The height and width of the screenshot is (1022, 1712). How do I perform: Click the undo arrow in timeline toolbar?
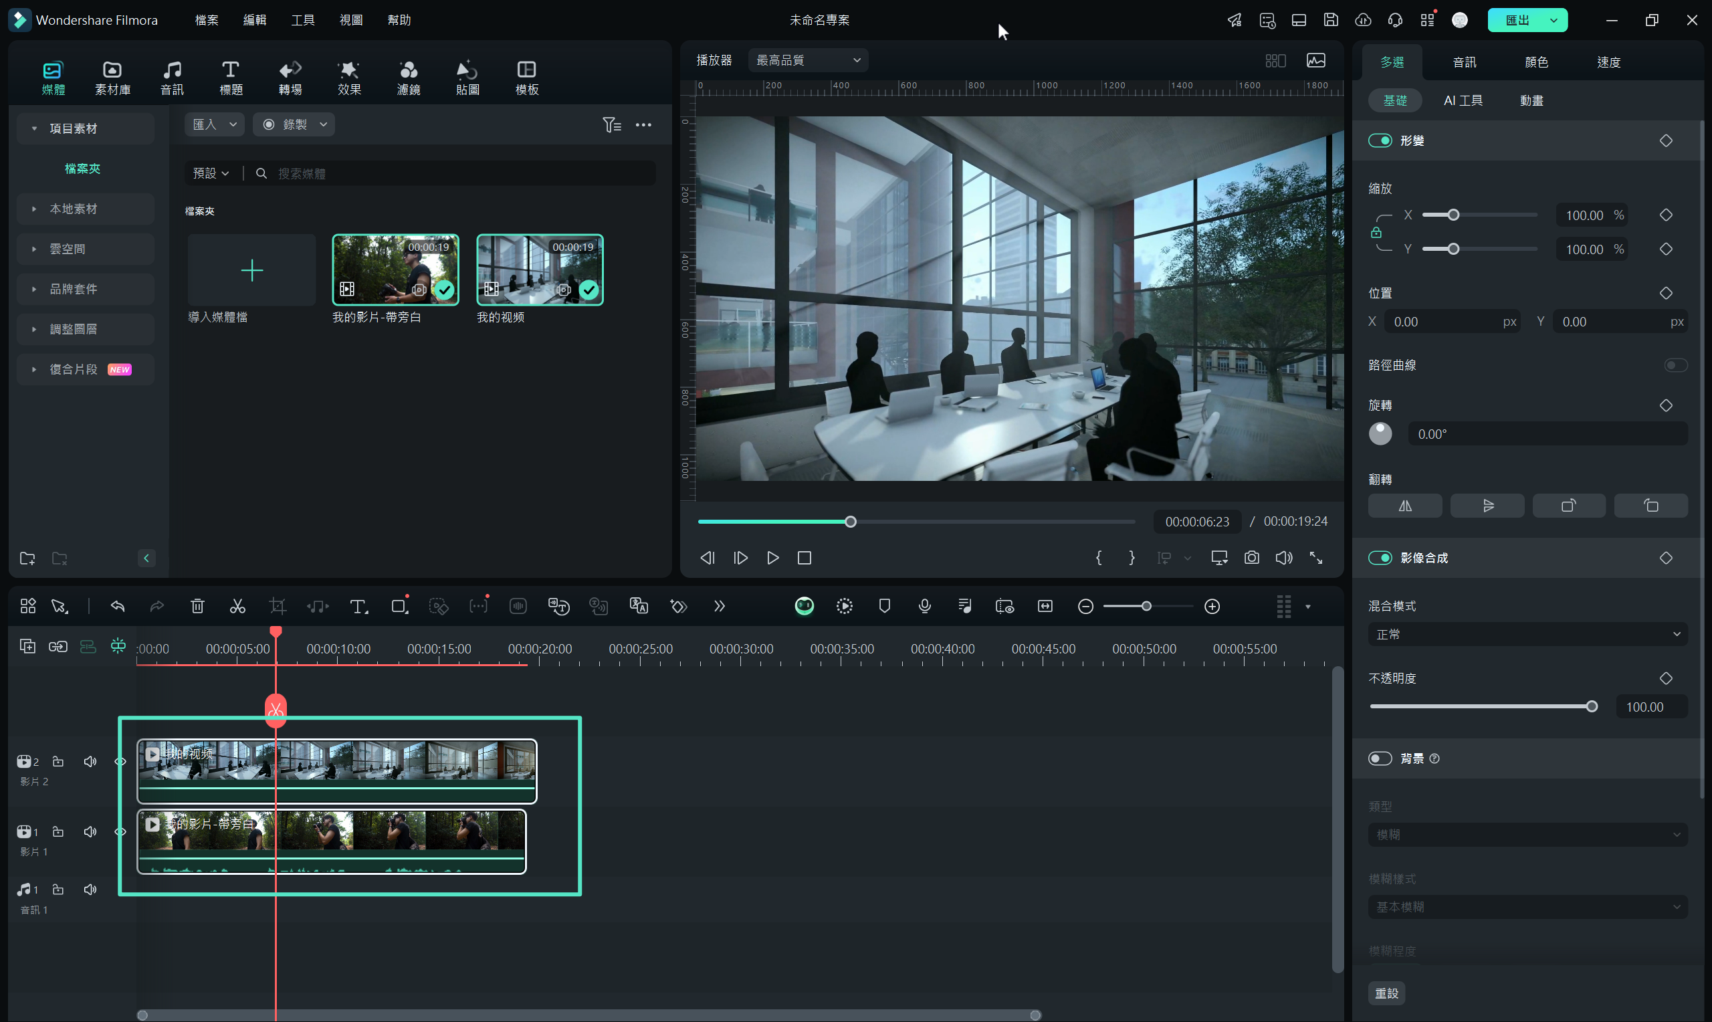click(118, 606)
